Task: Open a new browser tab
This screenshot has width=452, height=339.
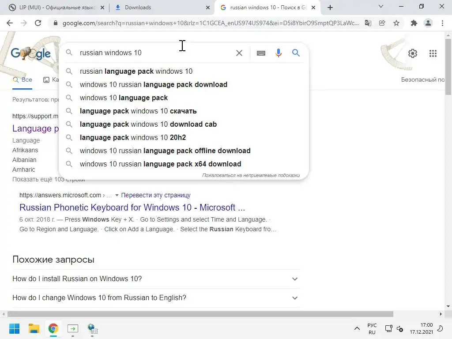Action: [x=330, y=8]
